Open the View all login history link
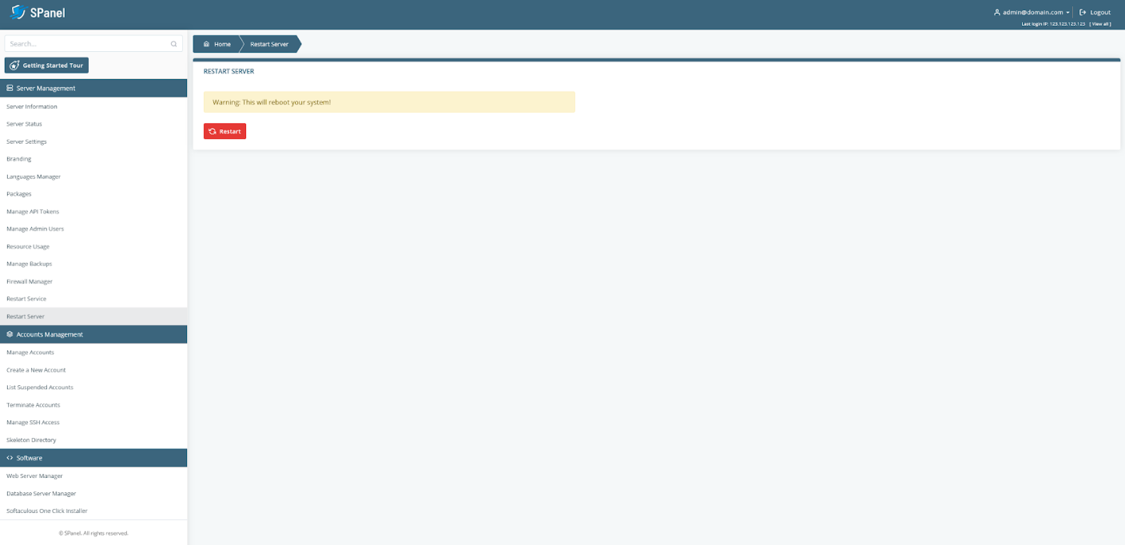 (x=1100, y=24)
